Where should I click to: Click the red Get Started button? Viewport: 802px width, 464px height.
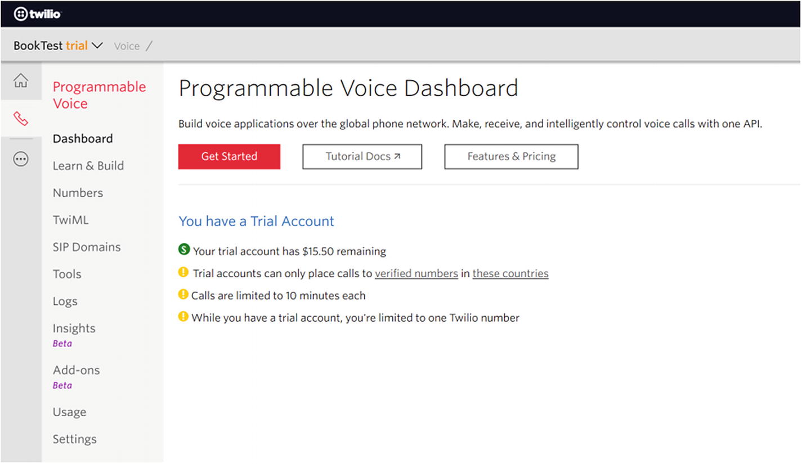pos(229,156)
